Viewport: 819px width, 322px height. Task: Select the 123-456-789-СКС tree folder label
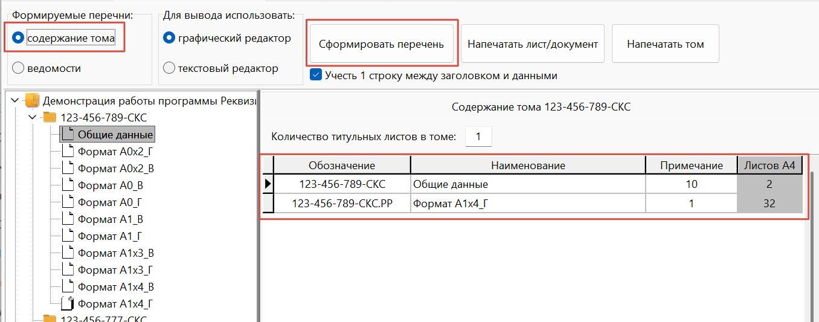(x=104, y=117)
